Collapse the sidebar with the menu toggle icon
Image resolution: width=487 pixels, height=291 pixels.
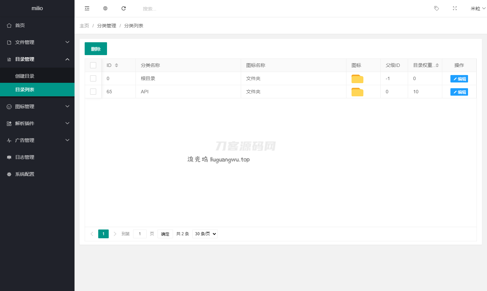point(87,8)
